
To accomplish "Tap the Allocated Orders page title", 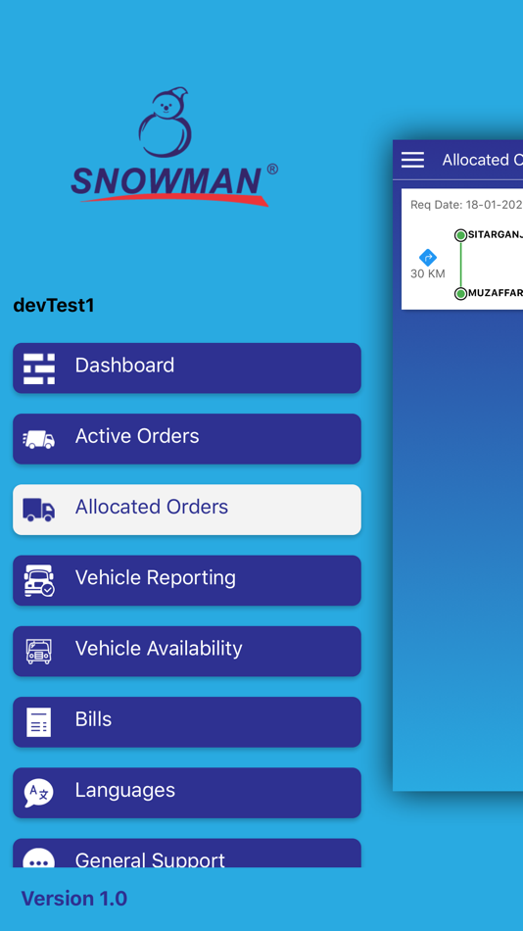I will 482,160.
